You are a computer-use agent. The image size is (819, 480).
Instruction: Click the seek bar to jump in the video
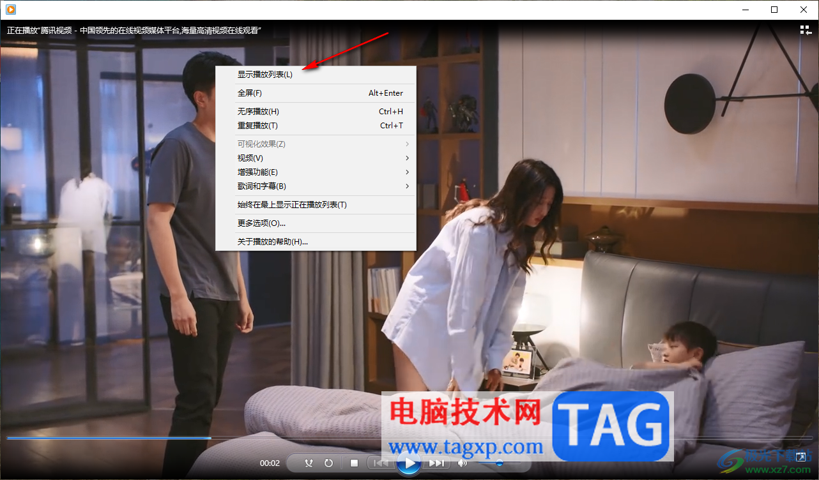tap(409, 438)
